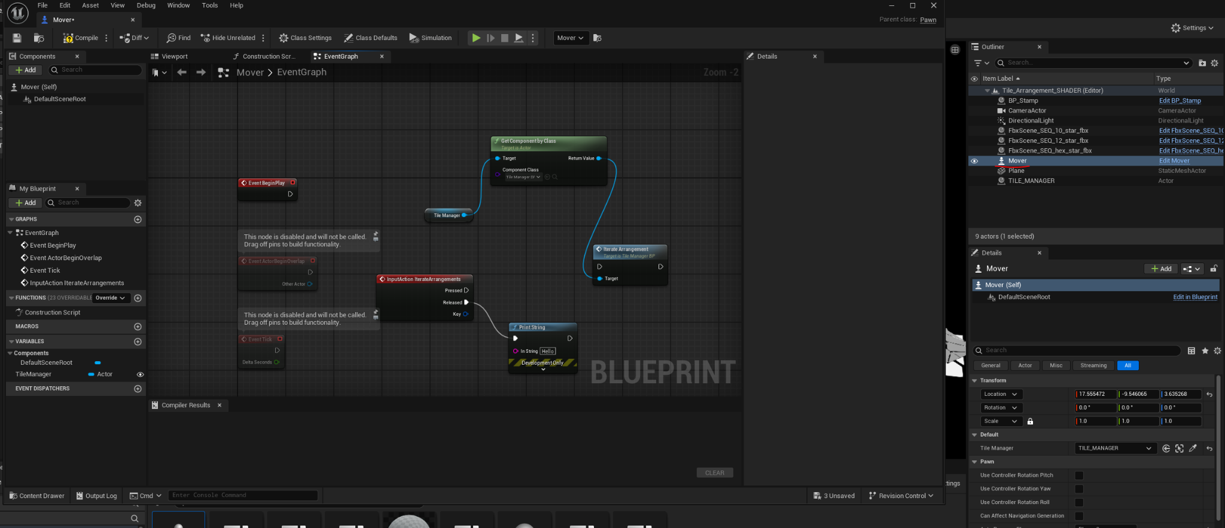1225x528 pixels.
Task: Open Find in blueprint search
Action: coord(178,38)
